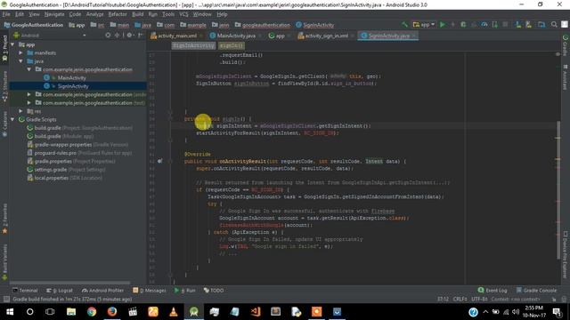
Task: Open the VCS menu
Action: [x=183, y=14]
